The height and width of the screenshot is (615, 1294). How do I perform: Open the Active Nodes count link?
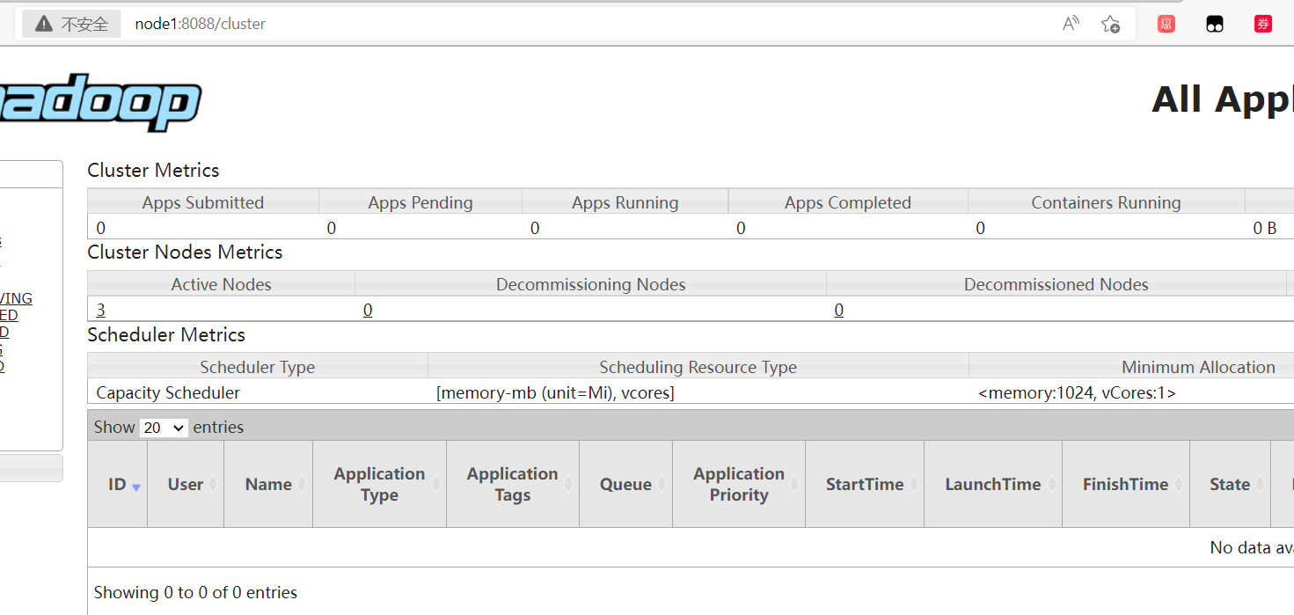[x=101, y=310]
